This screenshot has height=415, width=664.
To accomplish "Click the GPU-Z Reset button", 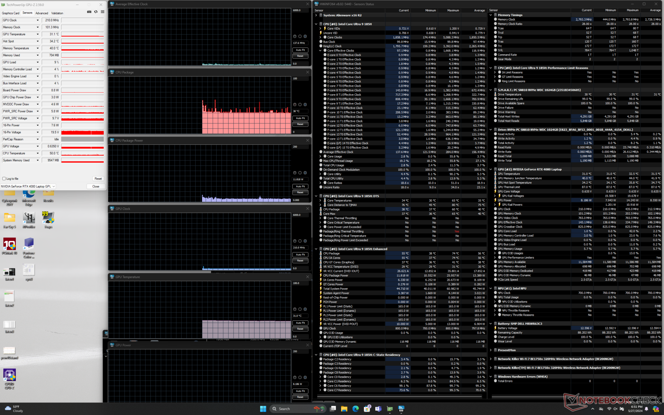I will point(98,179).
